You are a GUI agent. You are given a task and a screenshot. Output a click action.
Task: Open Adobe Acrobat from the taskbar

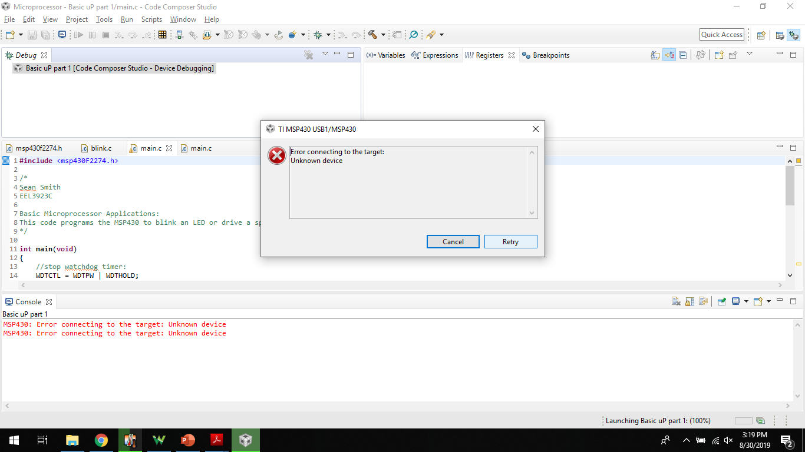click(217, 440)
